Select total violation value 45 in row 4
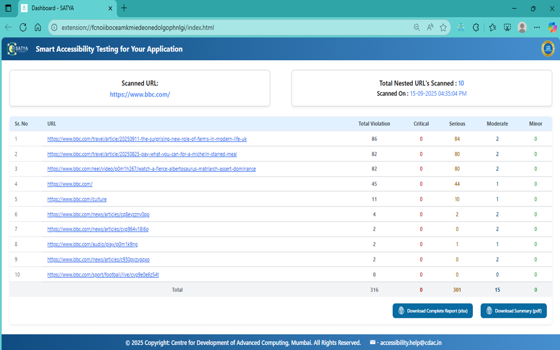 374,184
